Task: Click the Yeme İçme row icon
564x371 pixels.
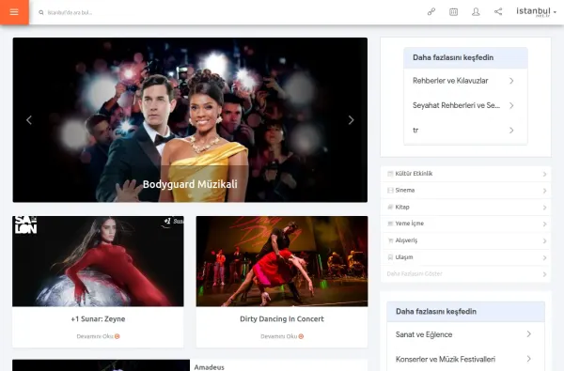Action: pos(390,224)
